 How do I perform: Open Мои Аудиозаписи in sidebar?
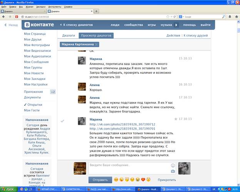(37, 56)
